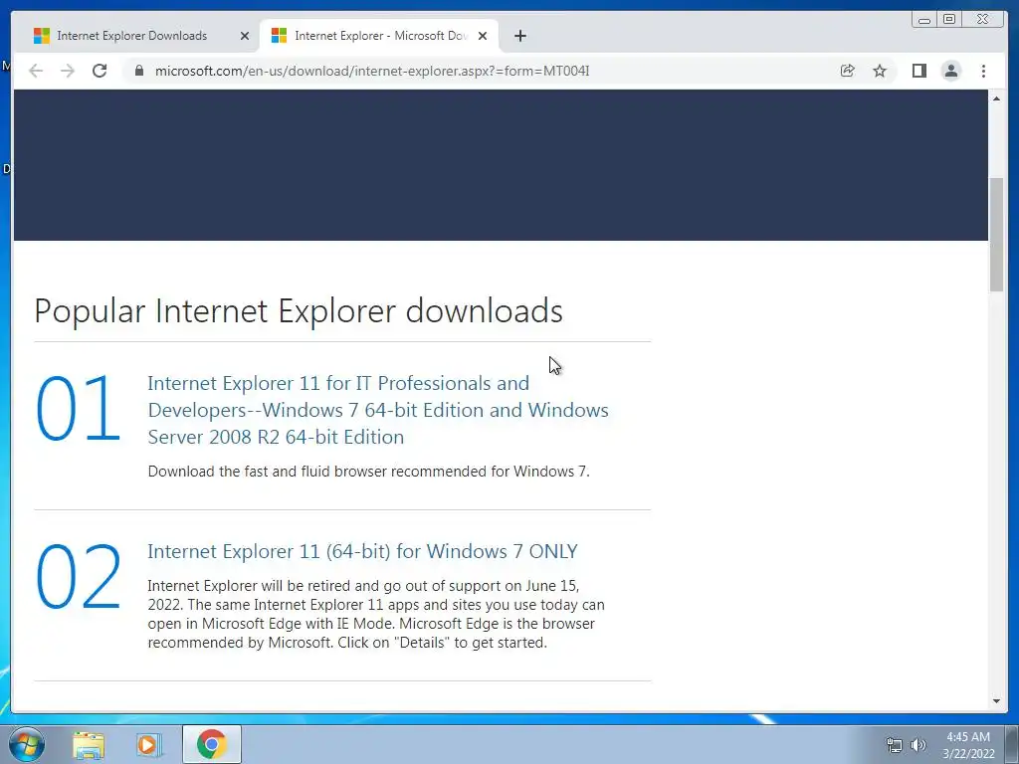Image resolution: width=1019 pixels, height=764 pixels.
Task: Click the Show desktop strip at taskbar end
Action: coord(1012,744)
